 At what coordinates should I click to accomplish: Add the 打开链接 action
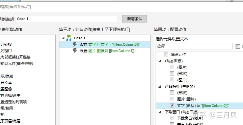[x=6, y=44]
